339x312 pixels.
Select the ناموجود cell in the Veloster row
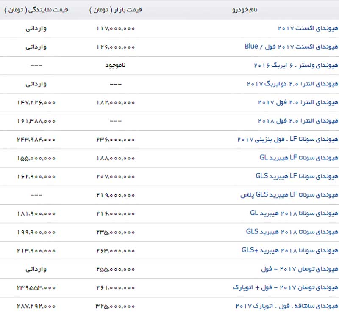116,66
